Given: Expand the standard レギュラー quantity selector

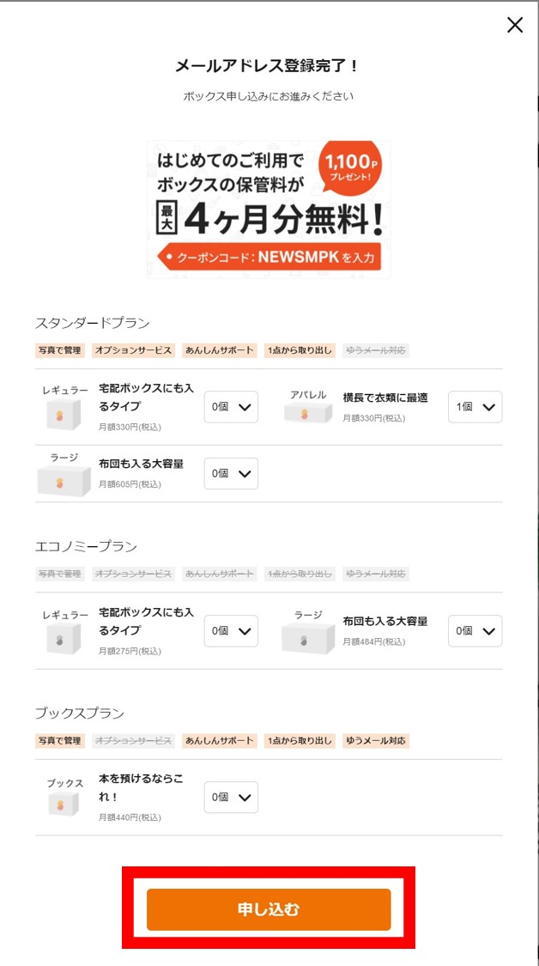Looking at the screenshot, I should click(x=231, y=407).
